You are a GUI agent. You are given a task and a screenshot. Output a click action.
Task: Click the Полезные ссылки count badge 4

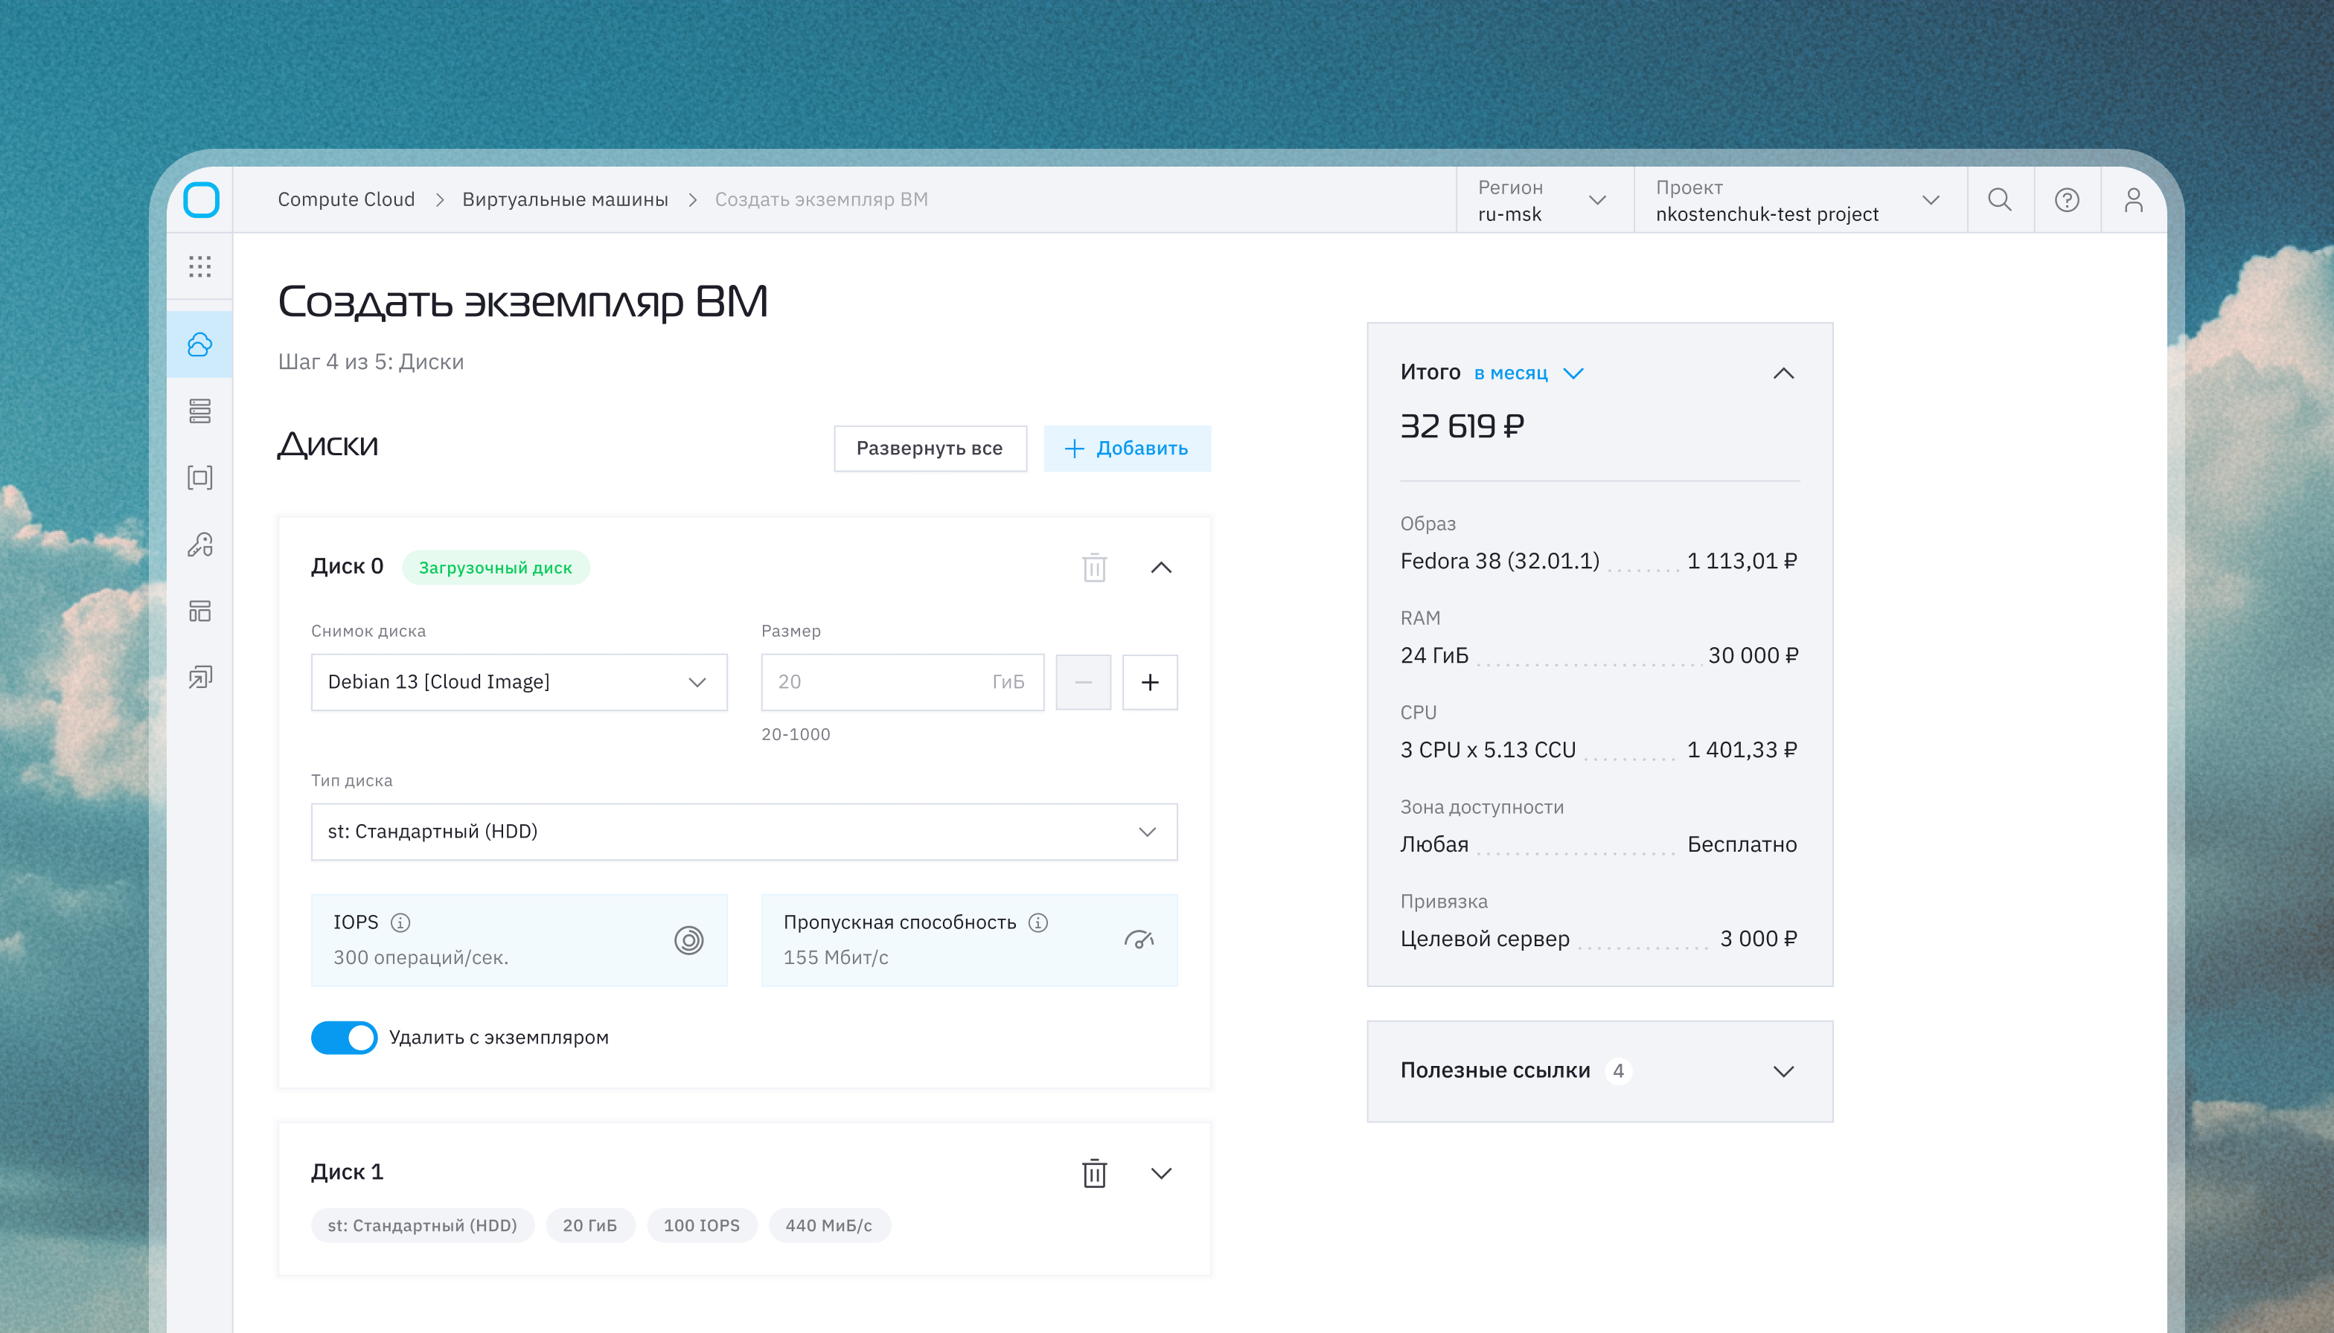click(1619, 1070)
